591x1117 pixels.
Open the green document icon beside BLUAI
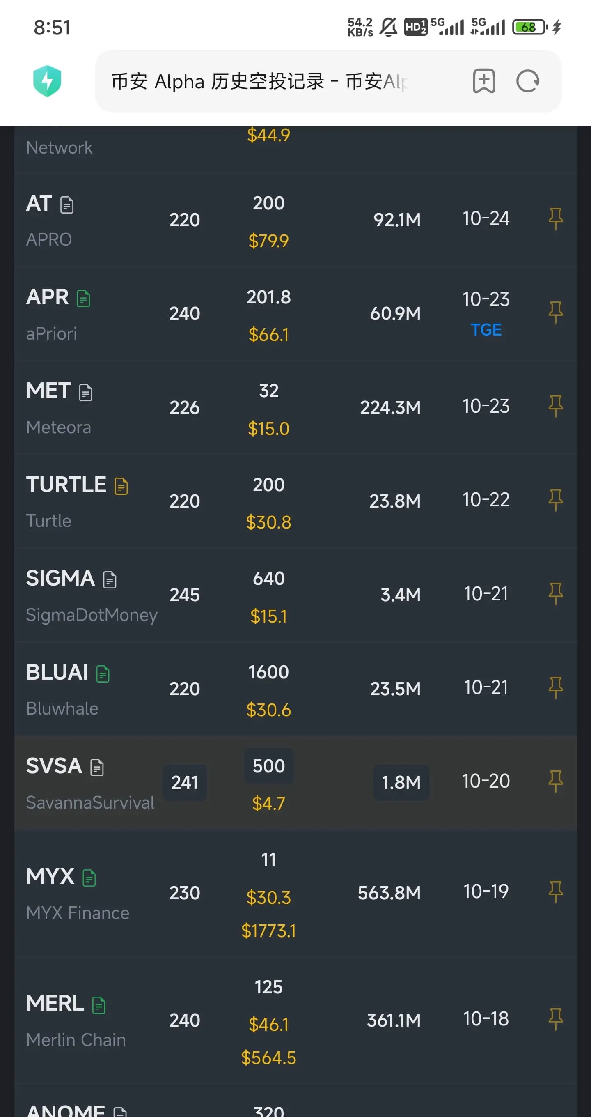[103, 673]
